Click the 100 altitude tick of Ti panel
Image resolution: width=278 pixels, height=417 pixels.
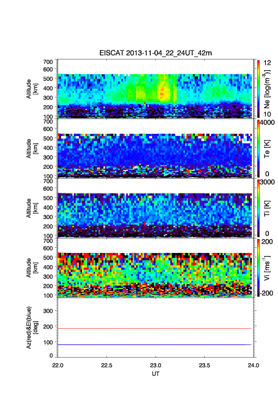tap(48, 236)
